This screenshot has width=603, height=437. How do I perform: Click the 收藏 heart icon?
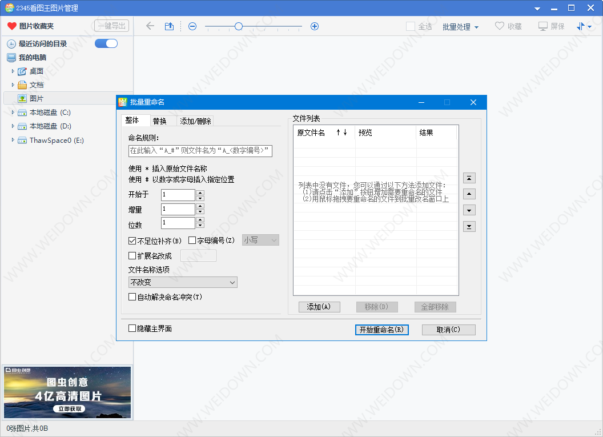click(x=499, y=26)
